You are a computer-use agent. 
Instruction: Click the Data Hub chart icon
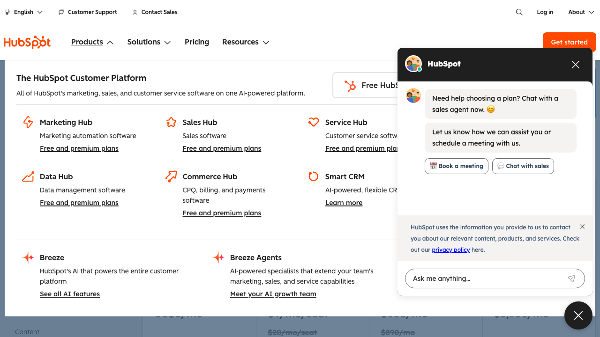(x=28, y=176)
